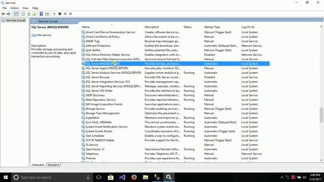Open Microsoft Store from the taskbar
This screenshot has width=324, height=182.
point(110,177)
